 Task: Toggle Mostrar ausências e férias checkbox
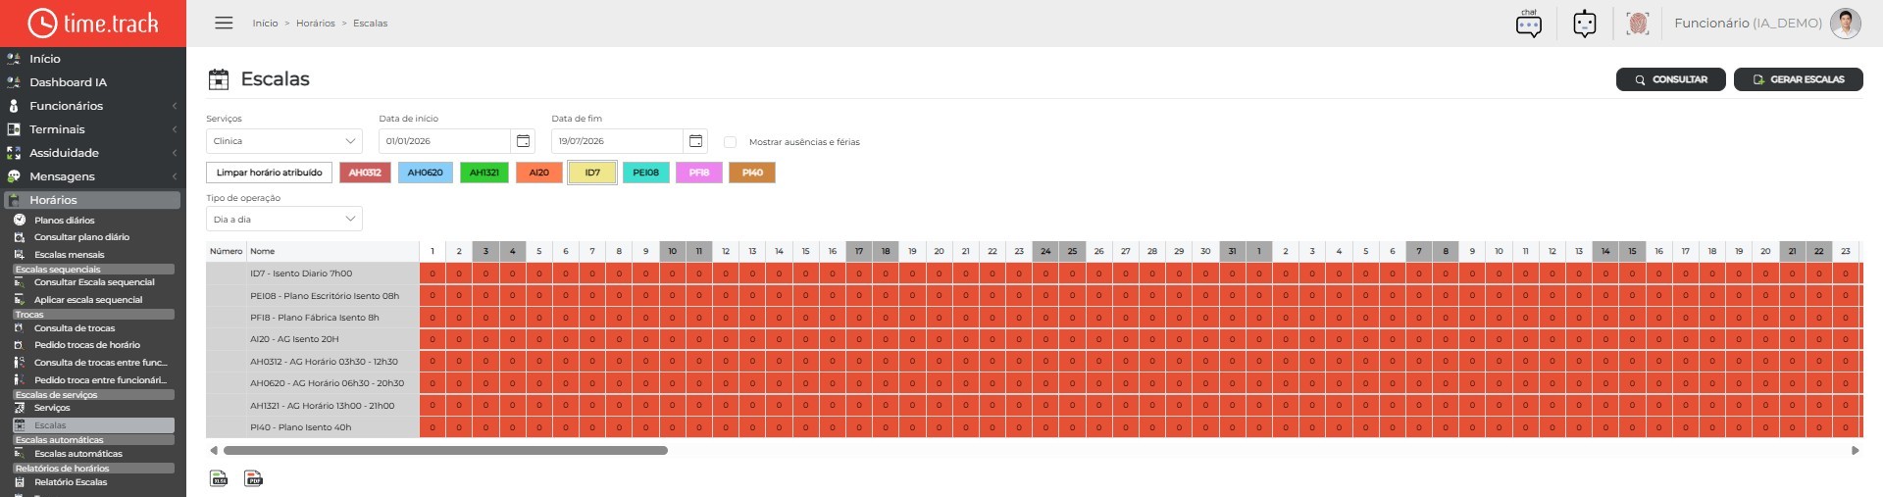tap(730, 142)
